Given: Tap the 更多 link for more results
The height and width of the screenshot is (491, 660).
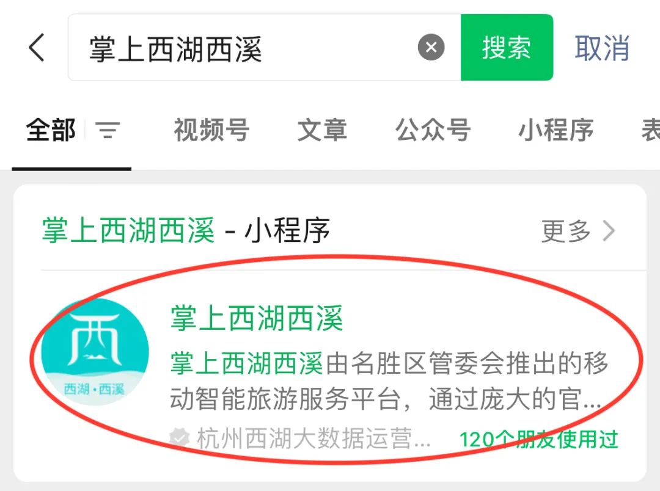Looking at the screenshot, I should click(x=566, y=231).
